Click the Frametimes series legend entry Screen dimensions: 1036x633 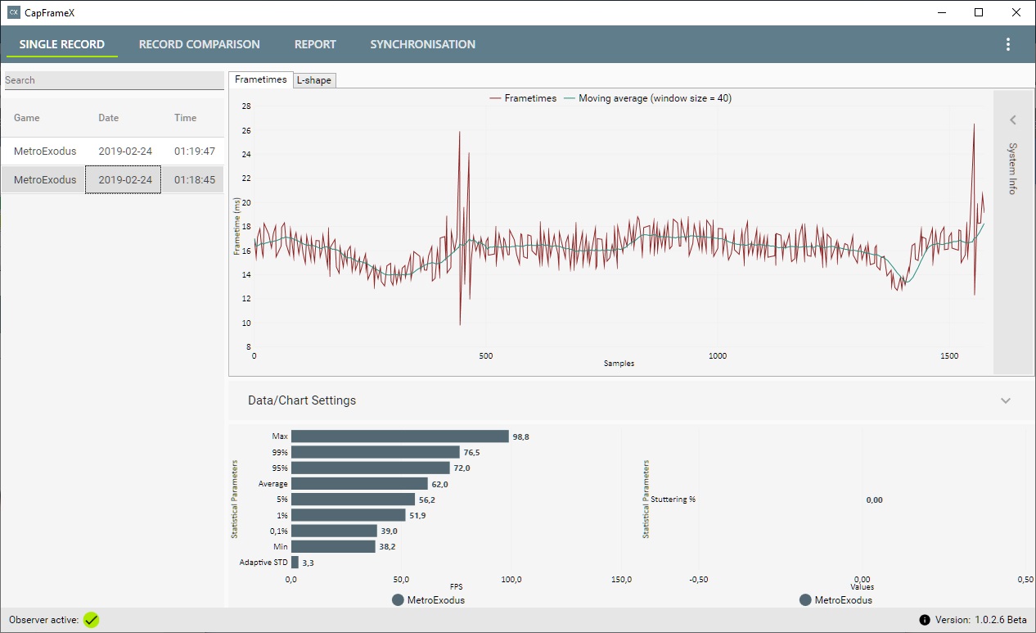click(x=522, y=98)
